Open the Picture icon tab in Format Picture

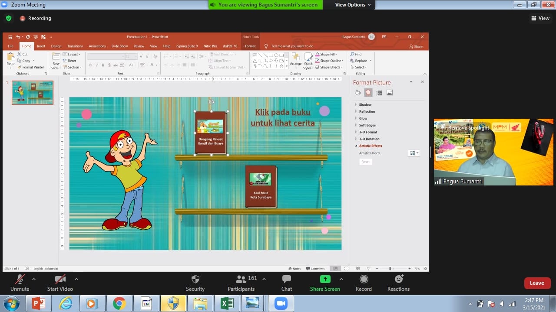tap(390, 92)
